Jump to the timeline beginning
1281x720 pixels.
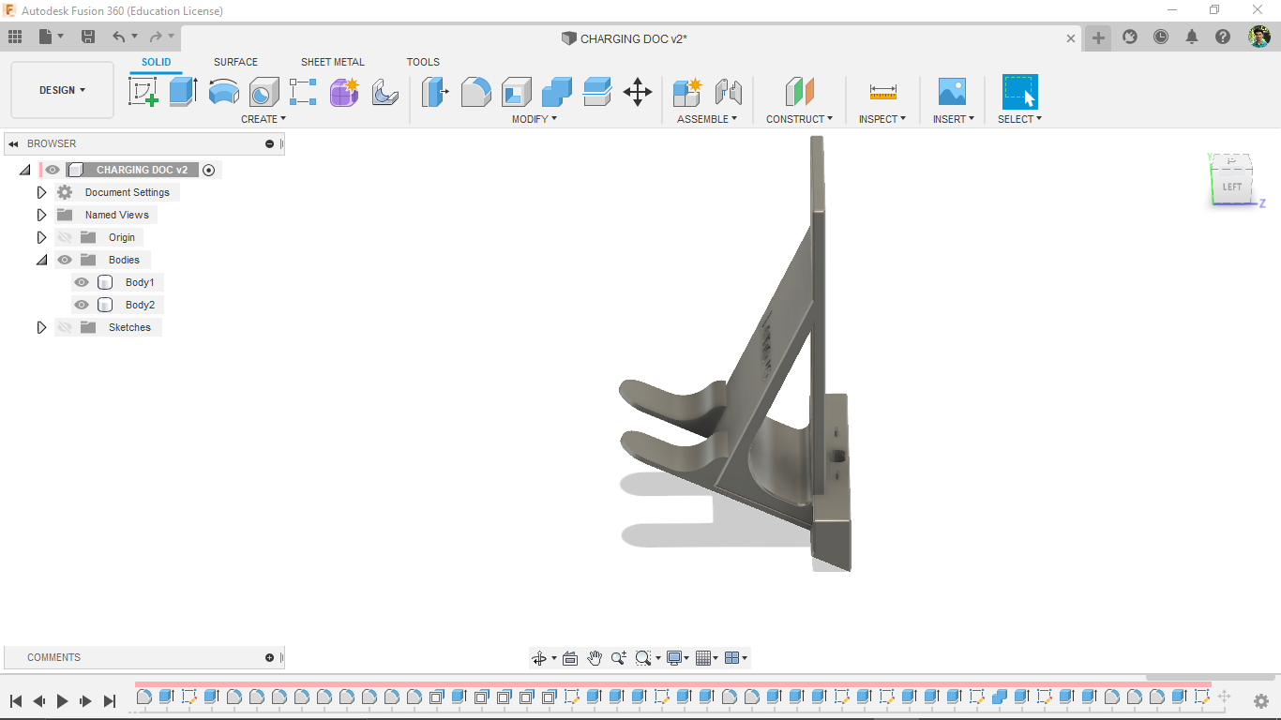coord(16,700)
